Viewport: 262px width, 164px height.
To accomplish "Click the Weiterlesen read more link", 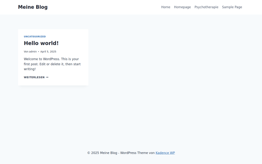I will click(36, 77).
